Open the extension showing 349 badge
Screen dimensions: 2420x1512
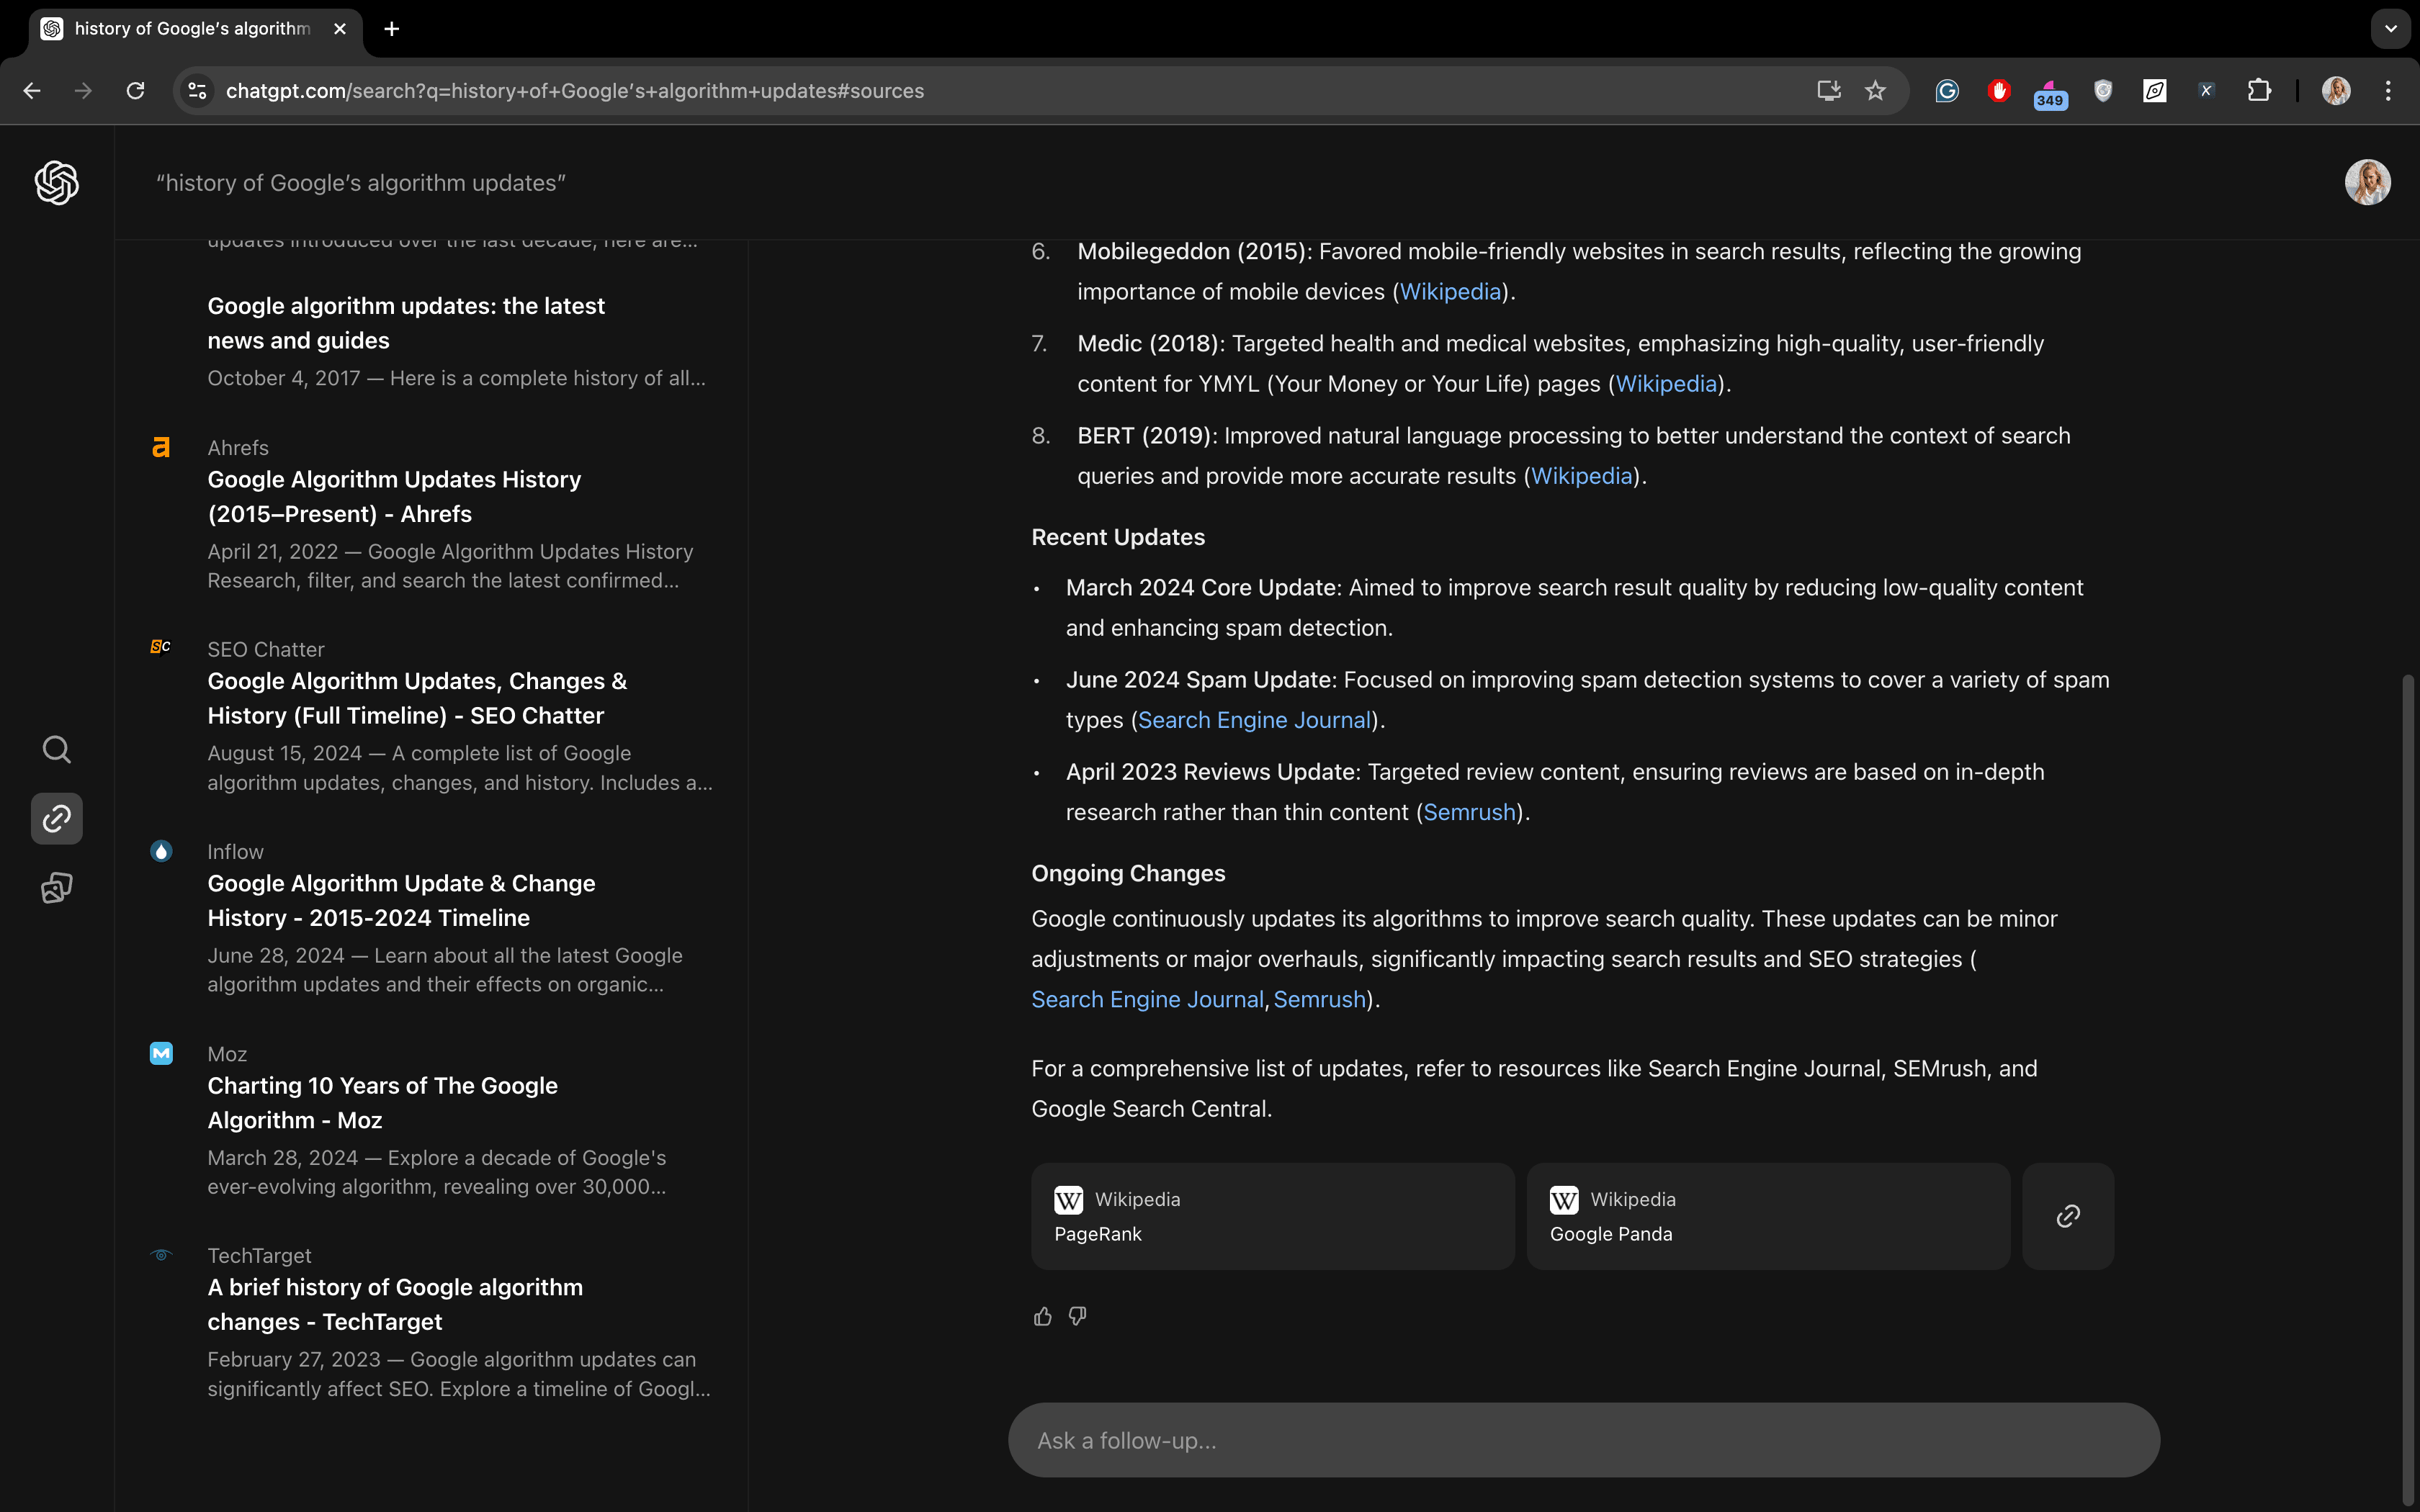pyautogui.click(x=2050, y=94)
